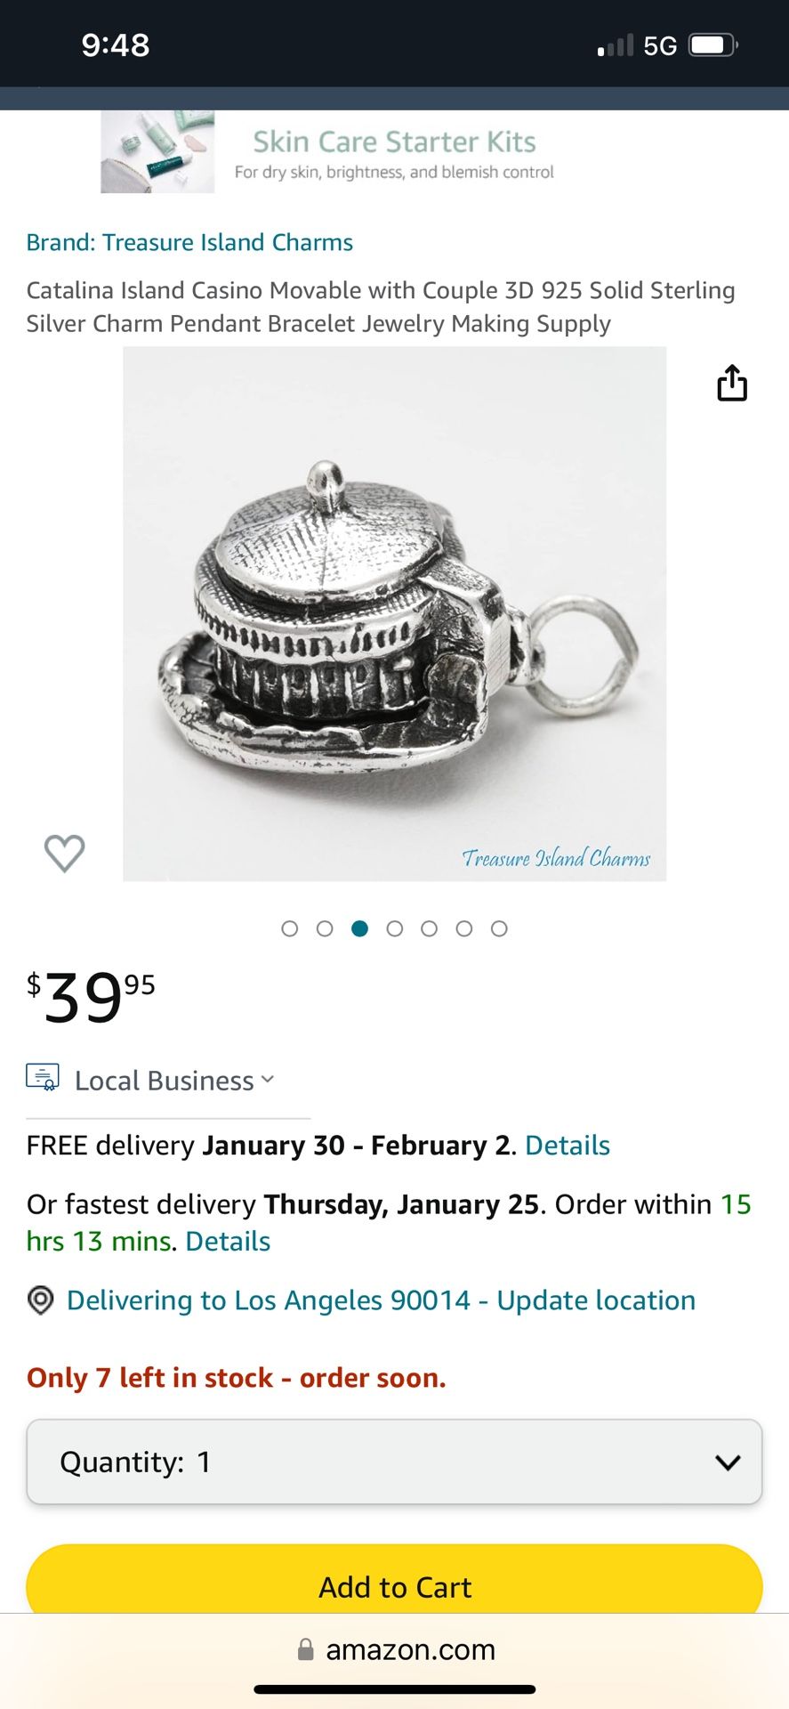Tap the Local Business badge icon
This screenshot has height=1709, width=789.
(43, 1078)
